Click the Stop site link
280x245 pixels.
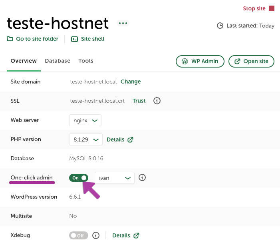click(x=254, y=8)
